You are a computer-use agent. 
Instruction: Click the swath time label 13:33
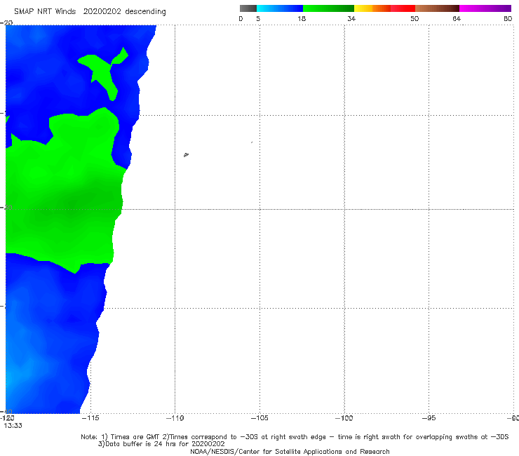(13, 426)
